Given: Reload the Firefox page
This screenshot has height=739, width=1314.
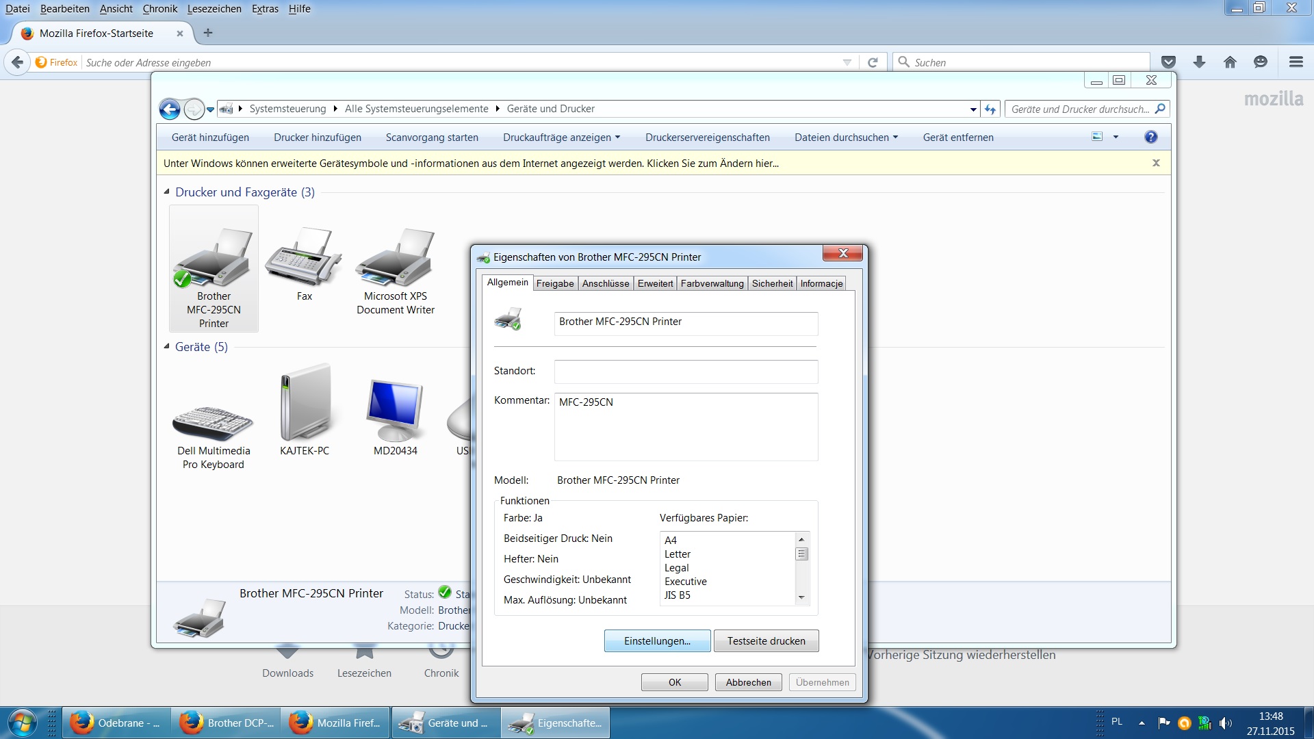Looking at the screenshot, I should tap(873, 62).
